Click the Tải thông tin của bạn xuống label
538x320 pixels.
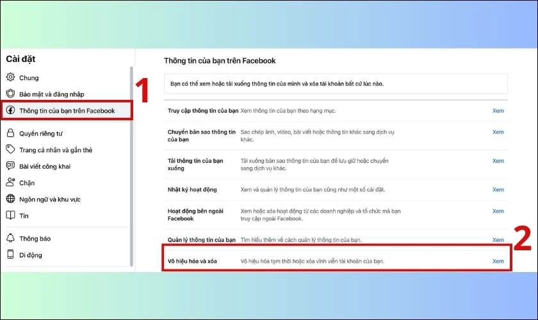(195, 164)
